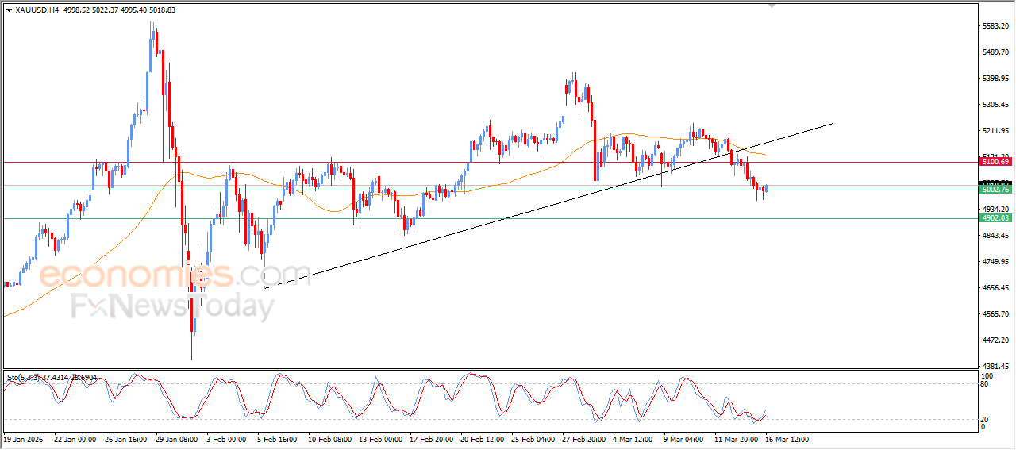
Task: Click the 5489.75 price axis label
Action: (x=995, y=52)
